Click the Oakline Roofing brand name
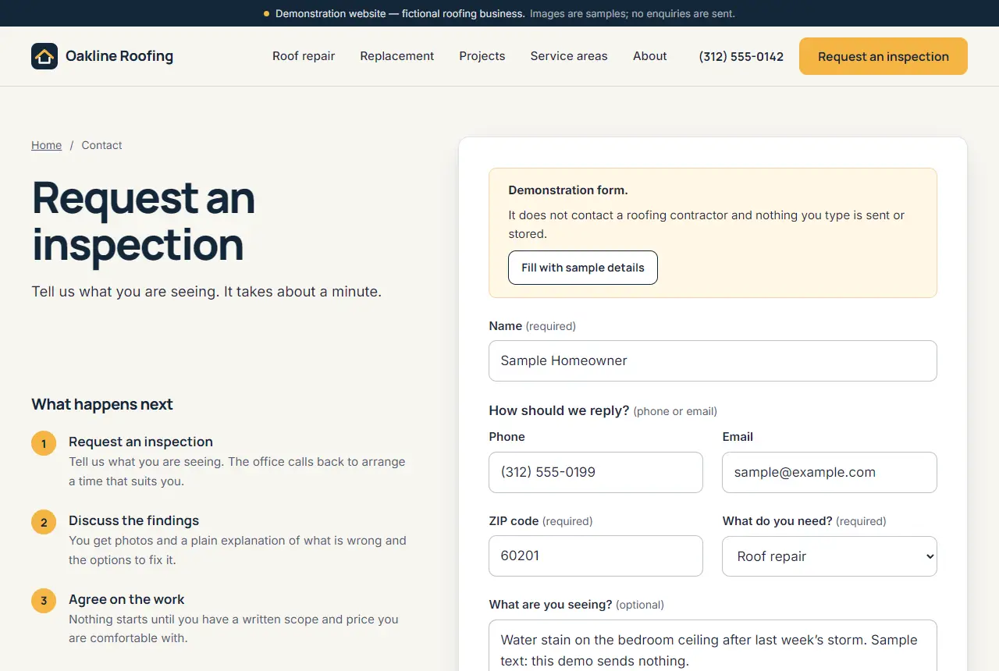999x671 pixels. tap(119, 56)
